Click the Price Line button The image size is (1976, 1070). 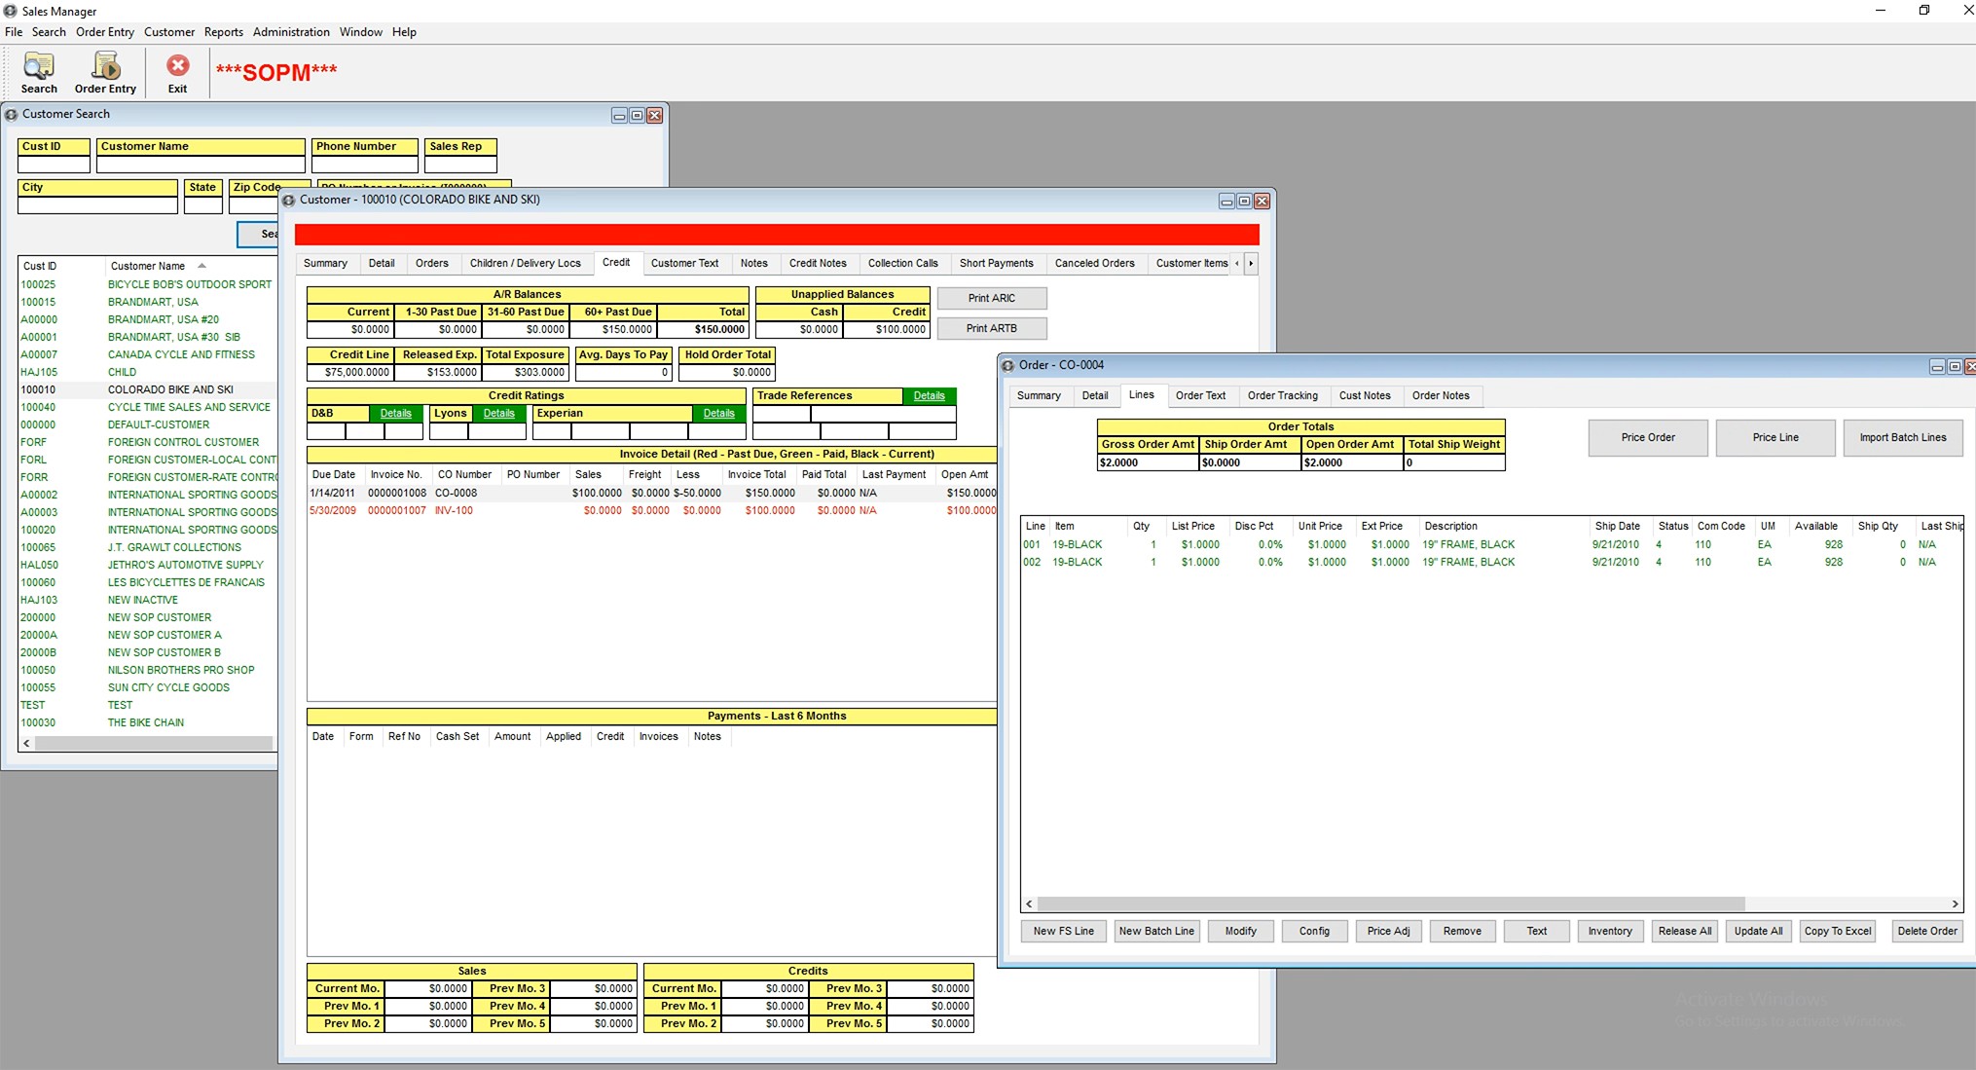tap(1775, 438)
